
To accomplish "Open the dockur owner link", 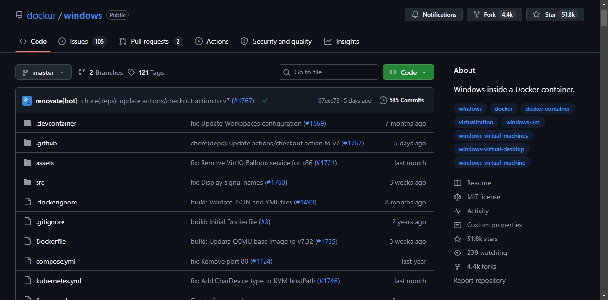I will (41, 15).
